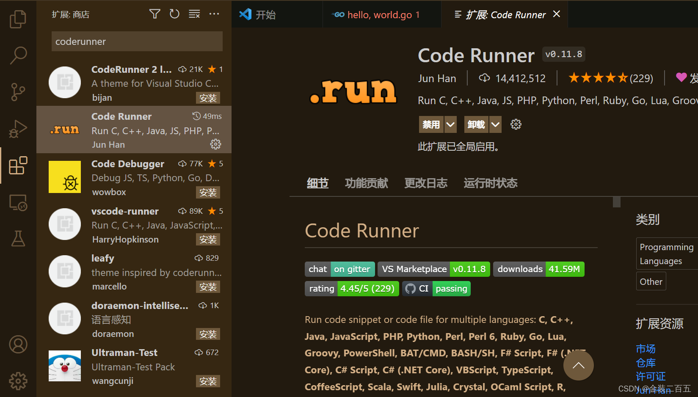Viewport: 698px width, 397px height.
Task: Open extension detail page gear settings
Action: point(516,124)
